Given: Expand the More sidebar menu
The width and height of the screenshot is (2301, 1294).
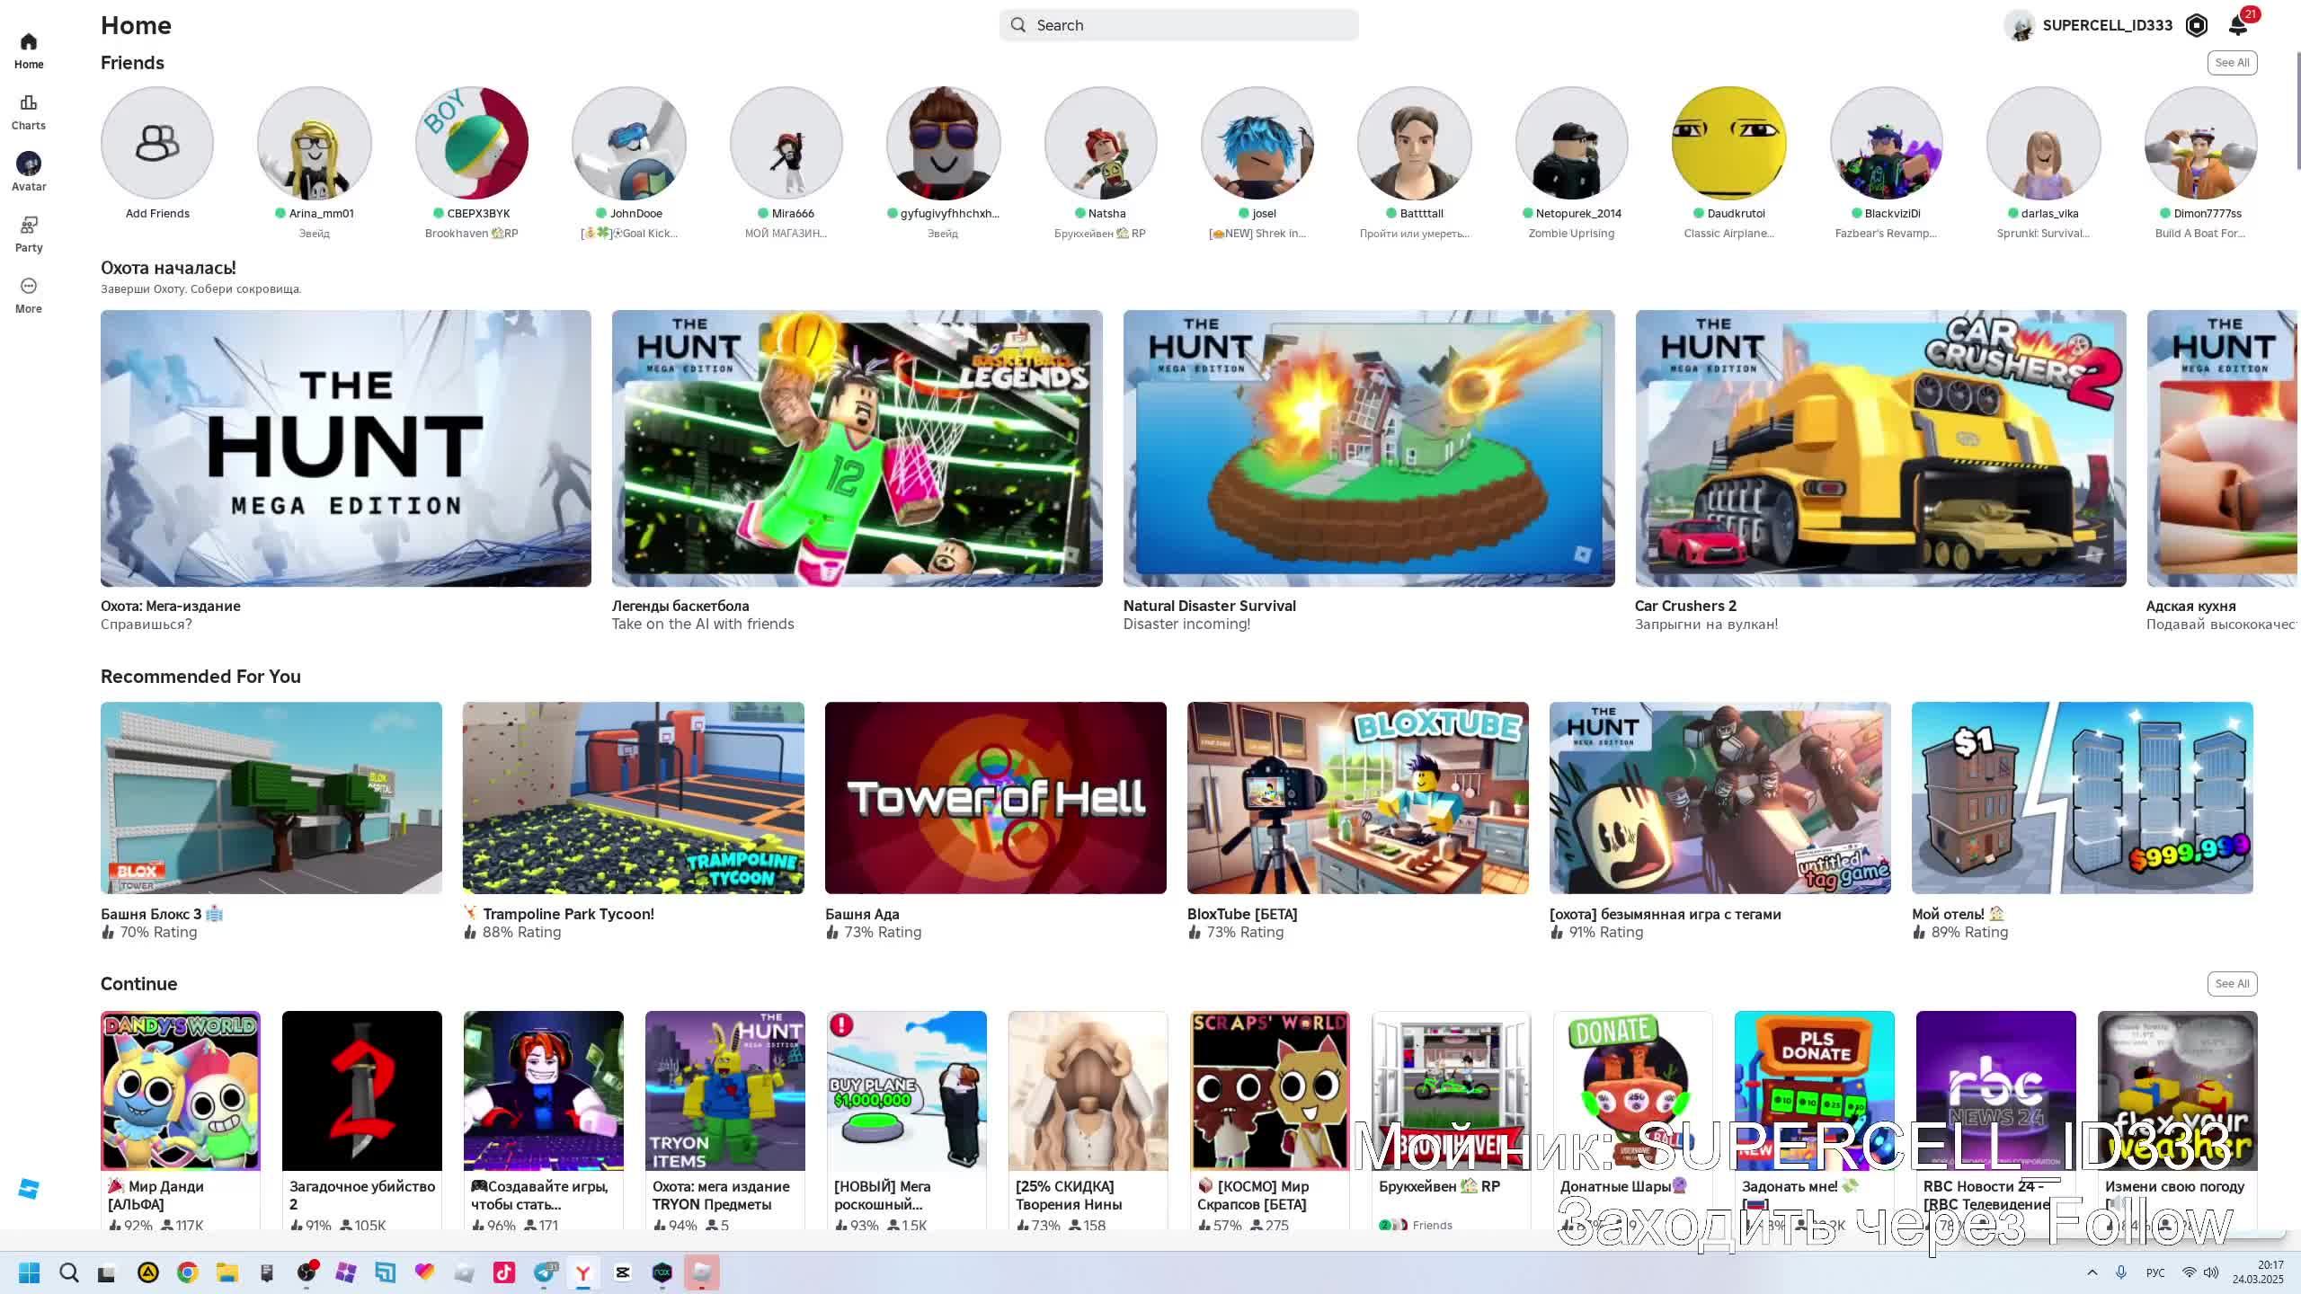Looking at the screenshot, I should click(x=29, y=294).
